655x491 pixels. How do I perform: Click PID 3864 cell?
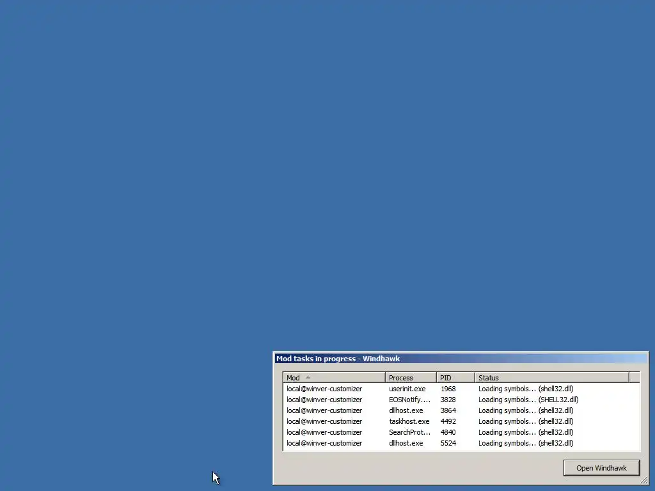click(448, 410)
